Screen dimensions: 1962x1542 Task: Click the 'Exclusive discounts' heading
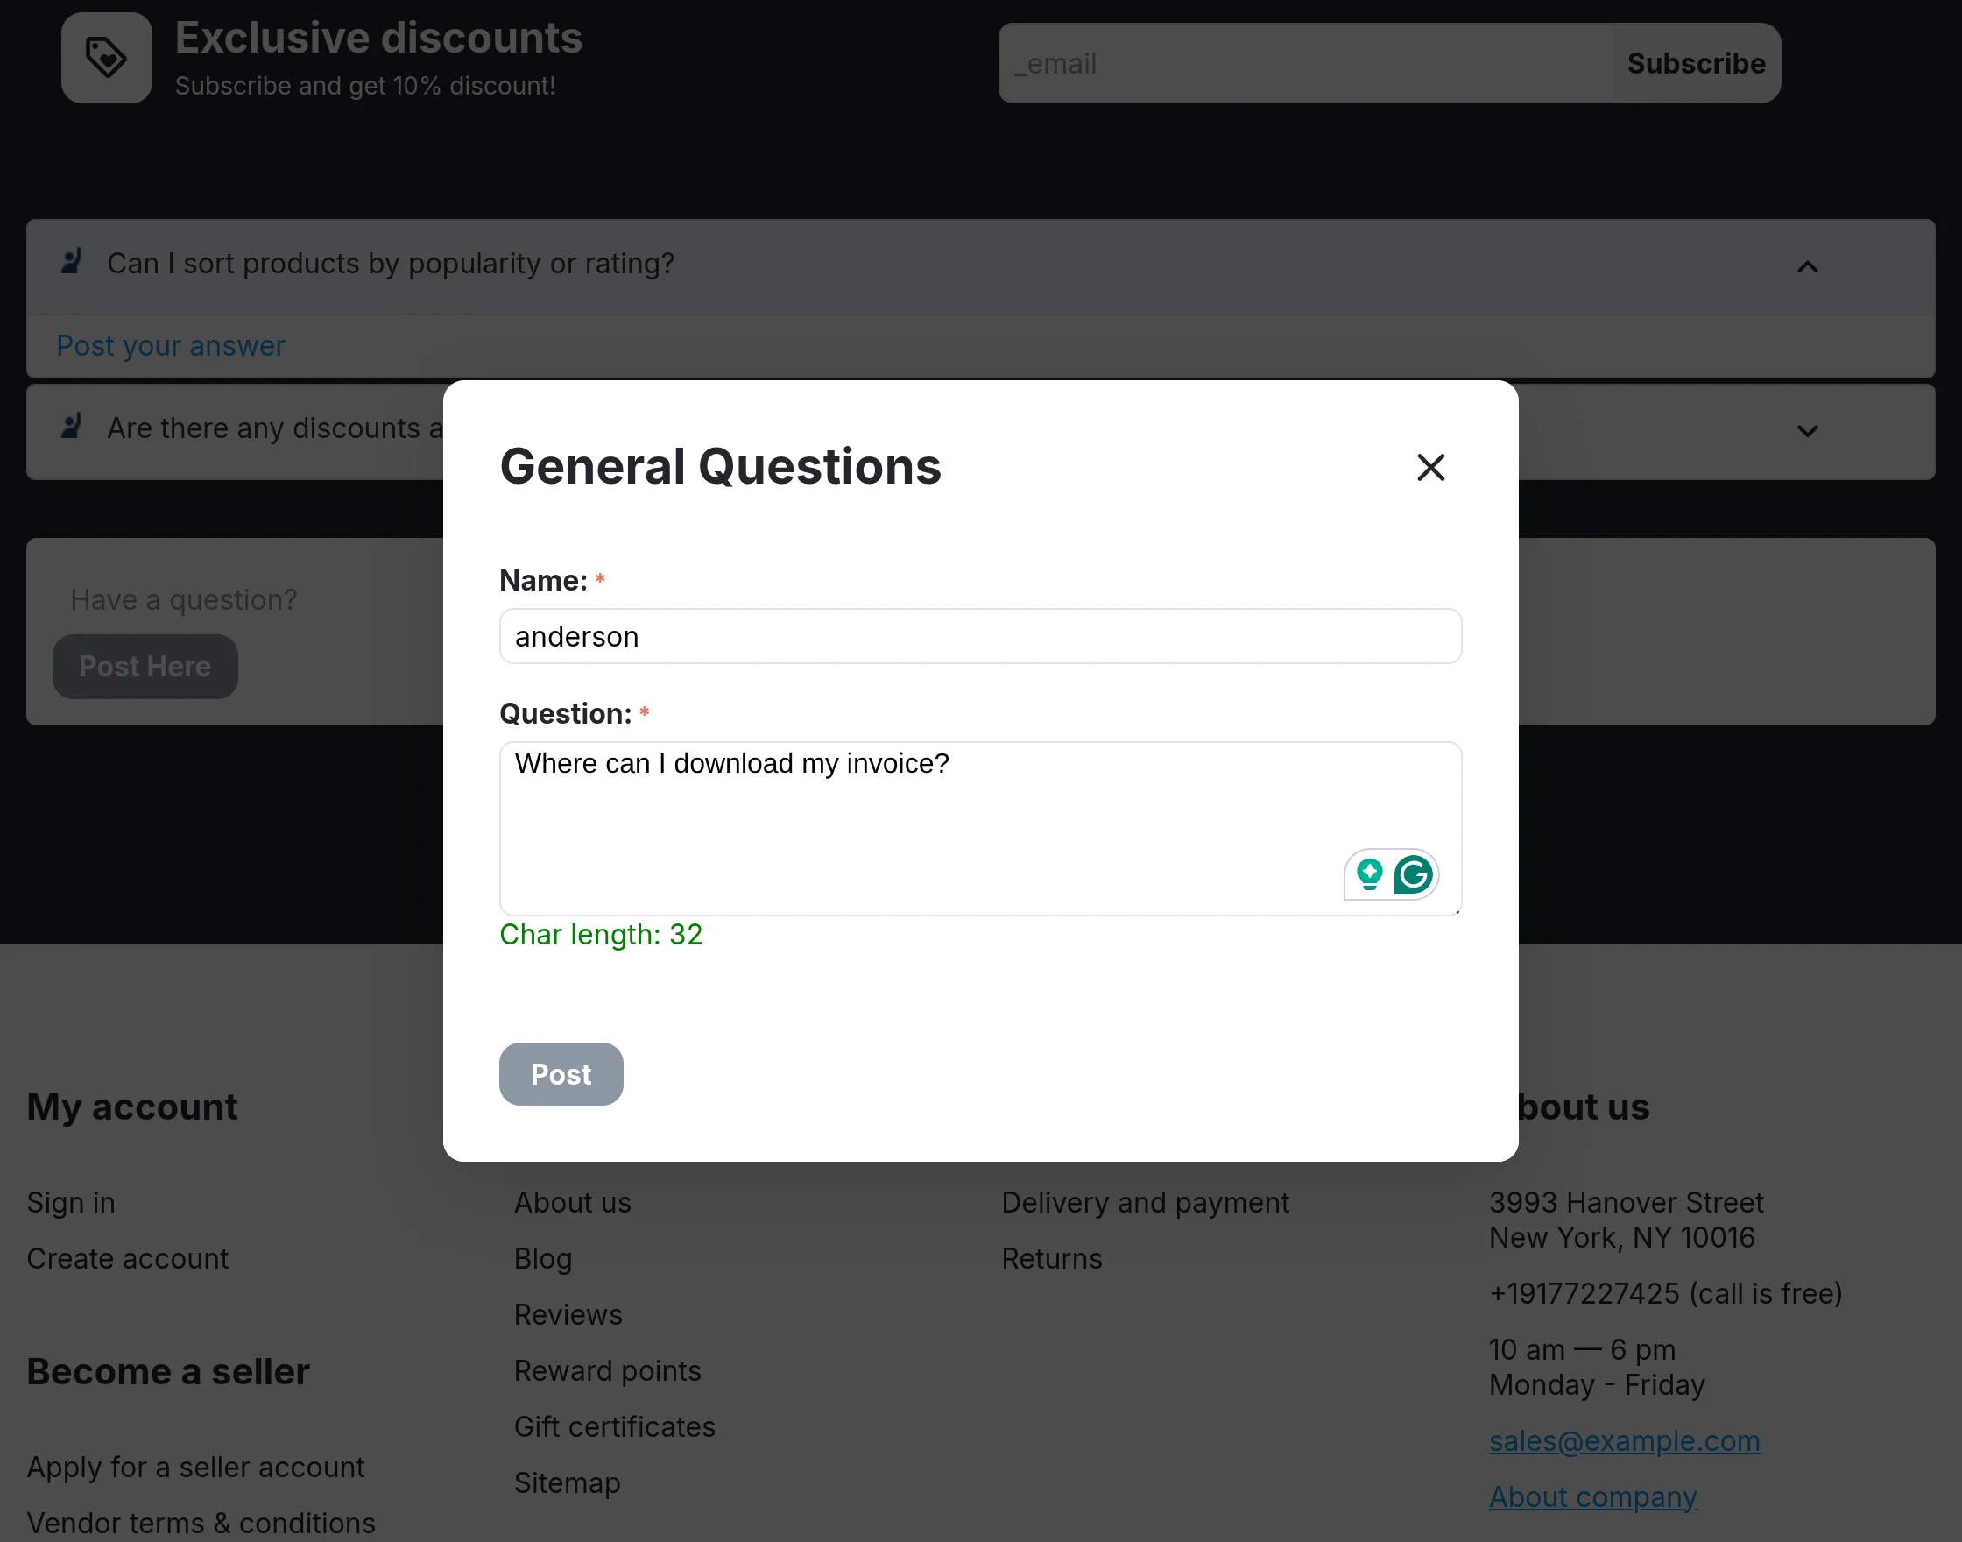pyautogui.click(x=379, y=38)
